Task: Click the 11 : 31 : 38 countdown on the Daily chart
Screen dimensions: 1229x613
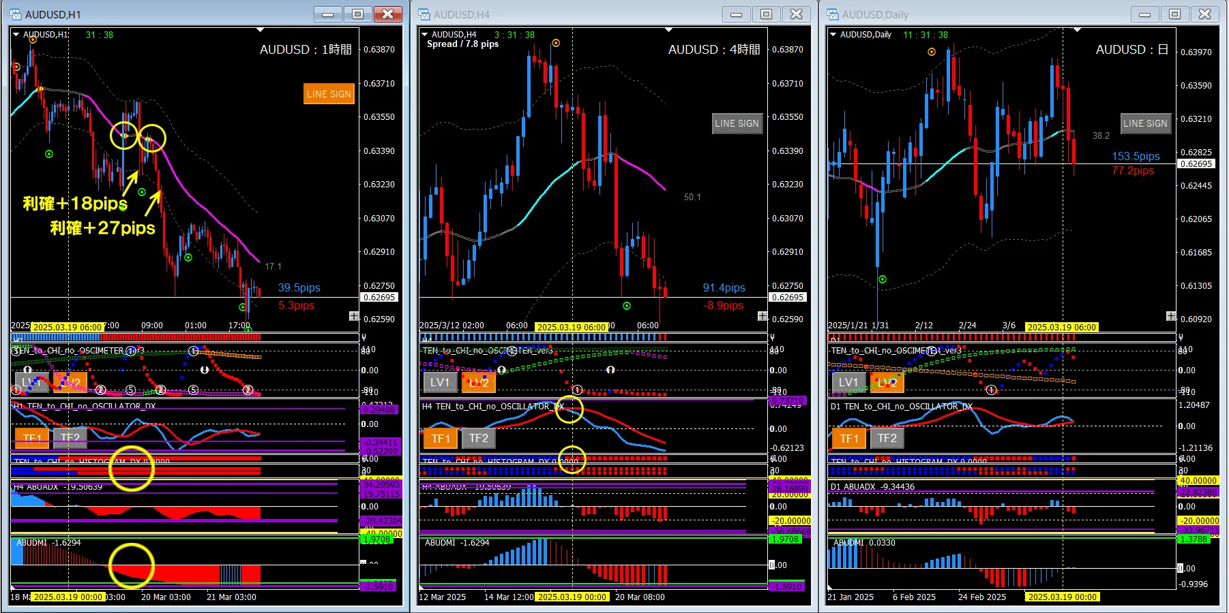Action: pos(926,35)
